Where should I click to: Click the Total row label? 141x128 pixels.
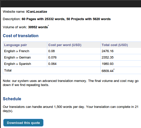click(8, 70)
